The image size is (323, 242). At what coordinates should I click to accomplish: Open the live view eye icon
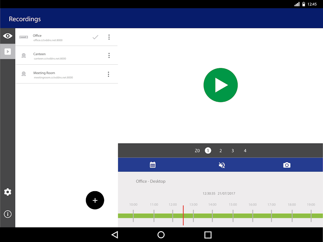point(8,36)
